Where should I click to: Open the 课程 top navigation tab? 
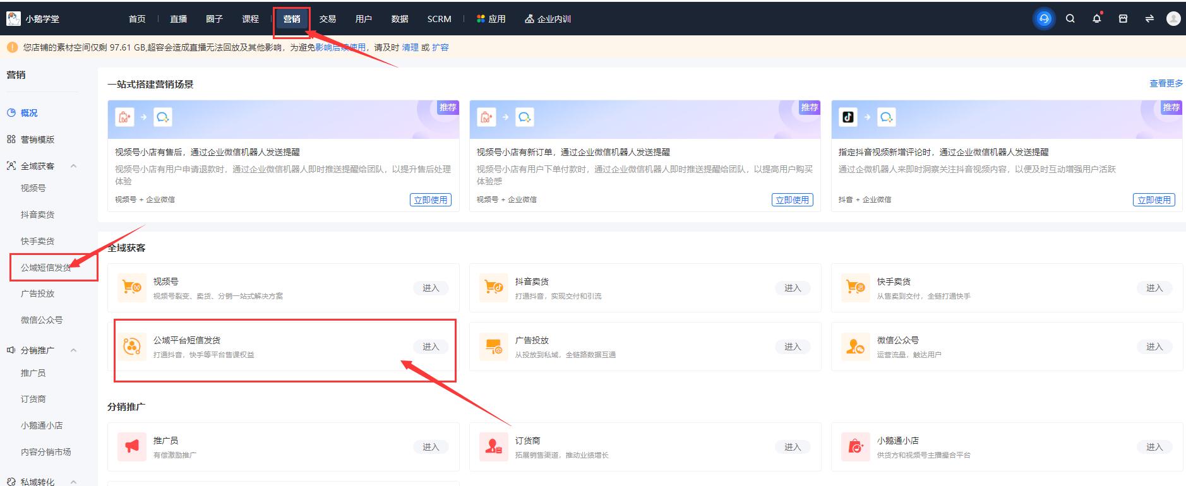(x=250, y=19)
